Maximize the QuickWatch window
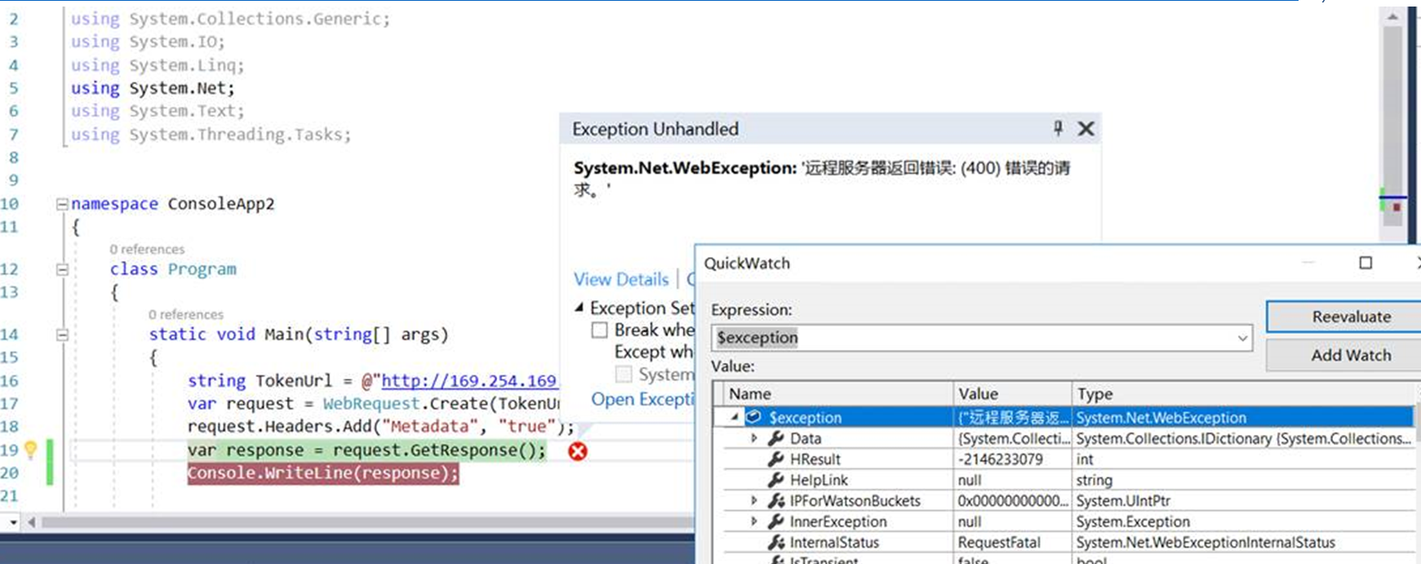The height and width of the screenshot is (564, 1421). click(1365, 263)
